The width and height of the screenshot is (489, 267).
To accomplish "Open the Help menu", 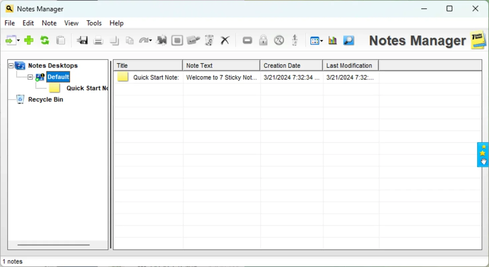I will coord(116,23).
